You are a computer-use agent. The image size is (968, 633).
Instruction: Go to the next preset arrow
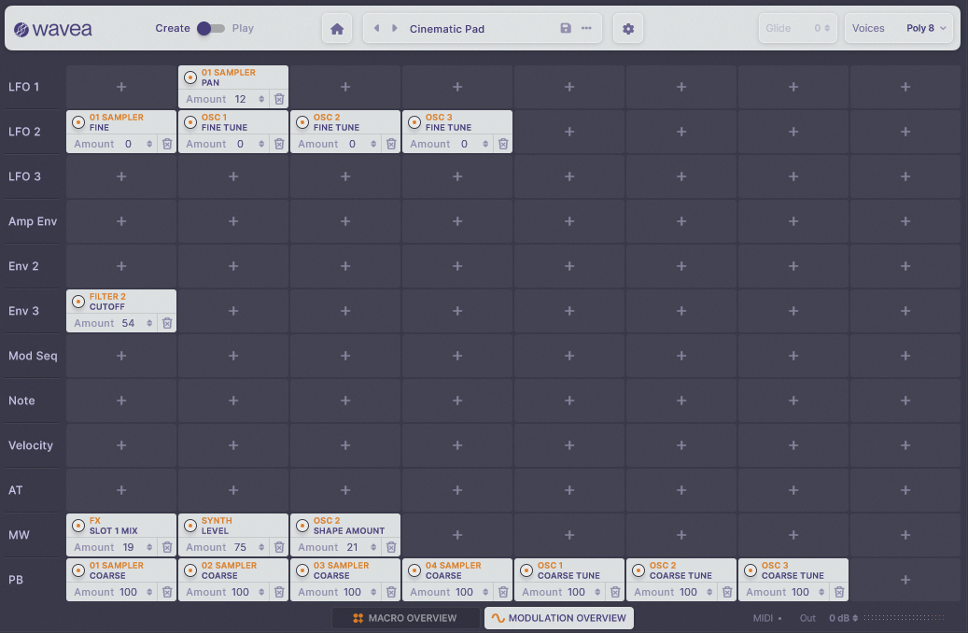click(394, 29)
